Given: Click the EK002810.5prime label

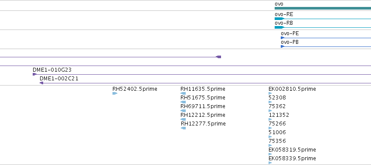Looking at the screenshot, I should click(x=292, y=89).
